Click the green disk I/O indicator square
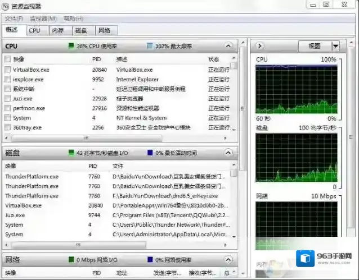This screenshot has height=280, width=359. (71, 153)
